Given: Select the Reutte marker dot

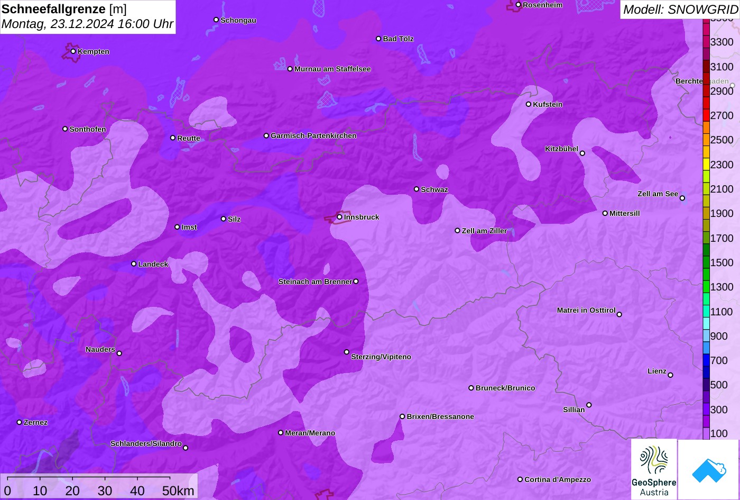Looking at the screenshot, I should [172, 138].
